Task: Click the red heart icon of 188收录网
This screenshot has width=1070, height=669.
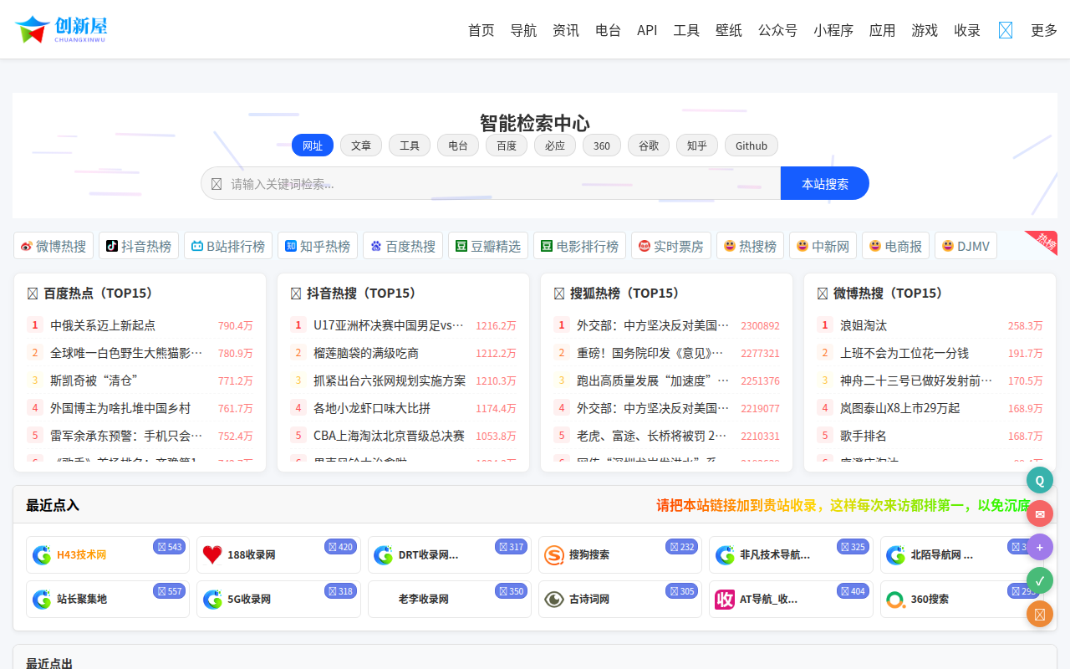Action: 212,554
